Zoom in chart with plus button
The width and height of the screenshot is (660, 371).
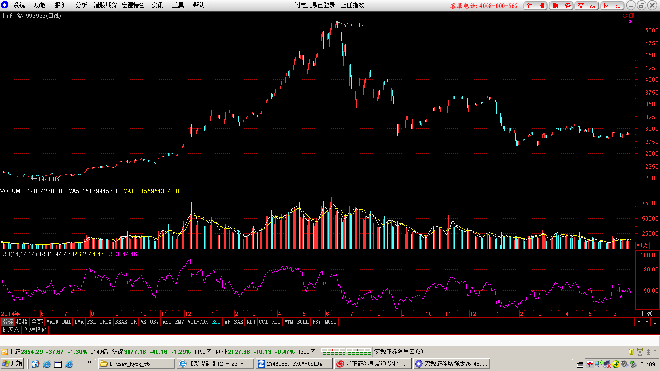639,322
